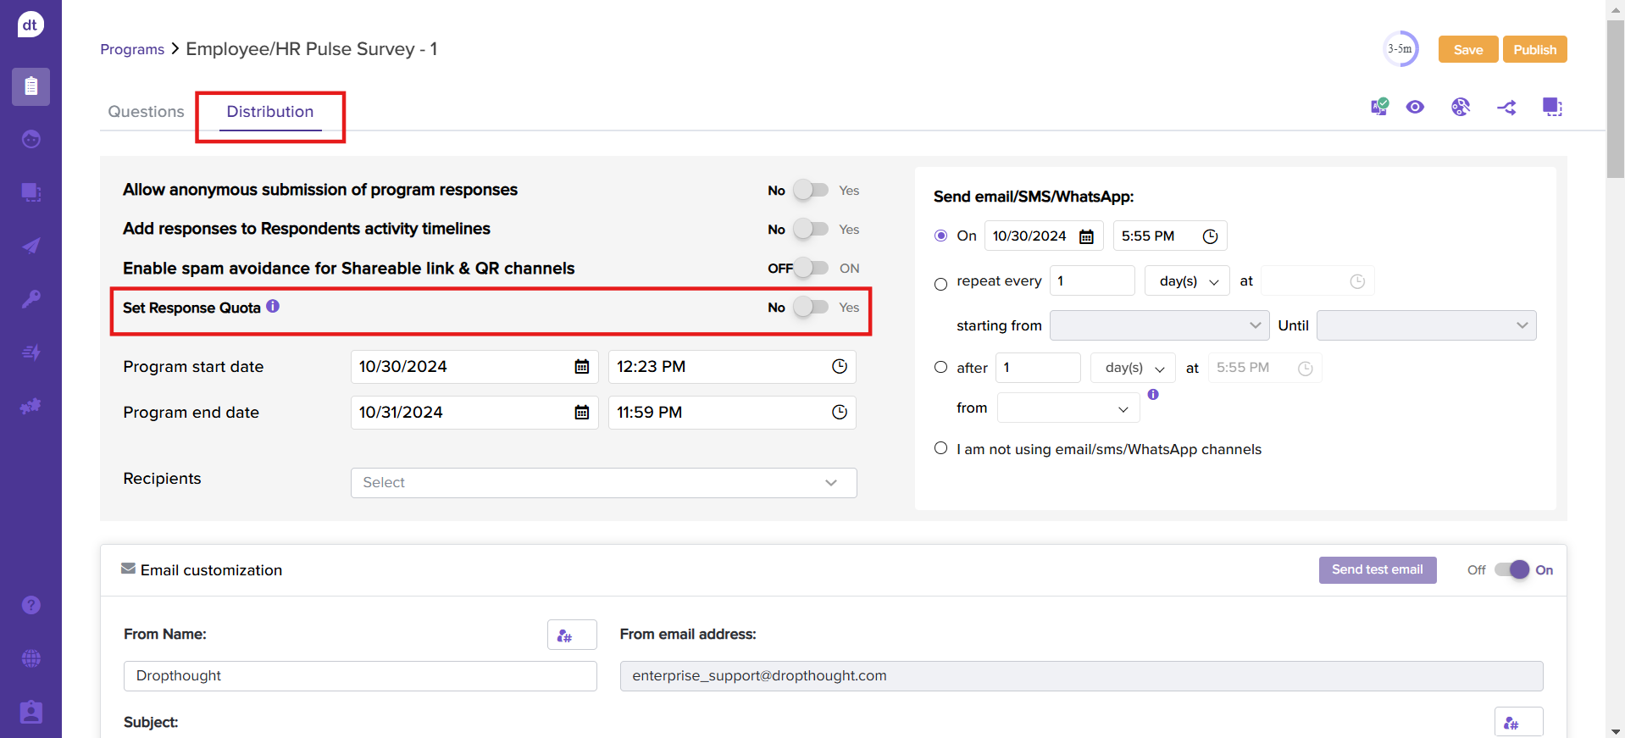This screenshot has width=1625, height=738.
Task: Enable the Set Response Quota switch
Action: 811,308
